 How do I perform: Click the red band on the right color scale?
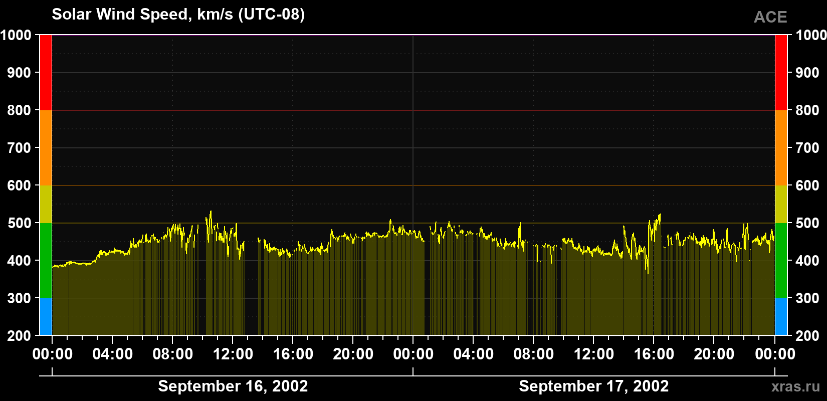click(x=781, y=73)
